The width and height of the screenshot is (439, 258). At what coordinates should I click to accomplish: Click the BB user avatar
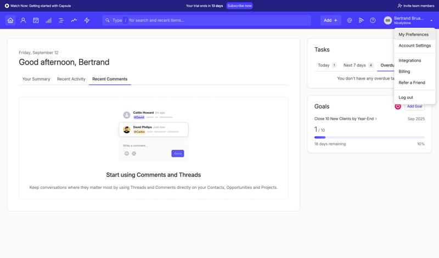tap(388, 20)
